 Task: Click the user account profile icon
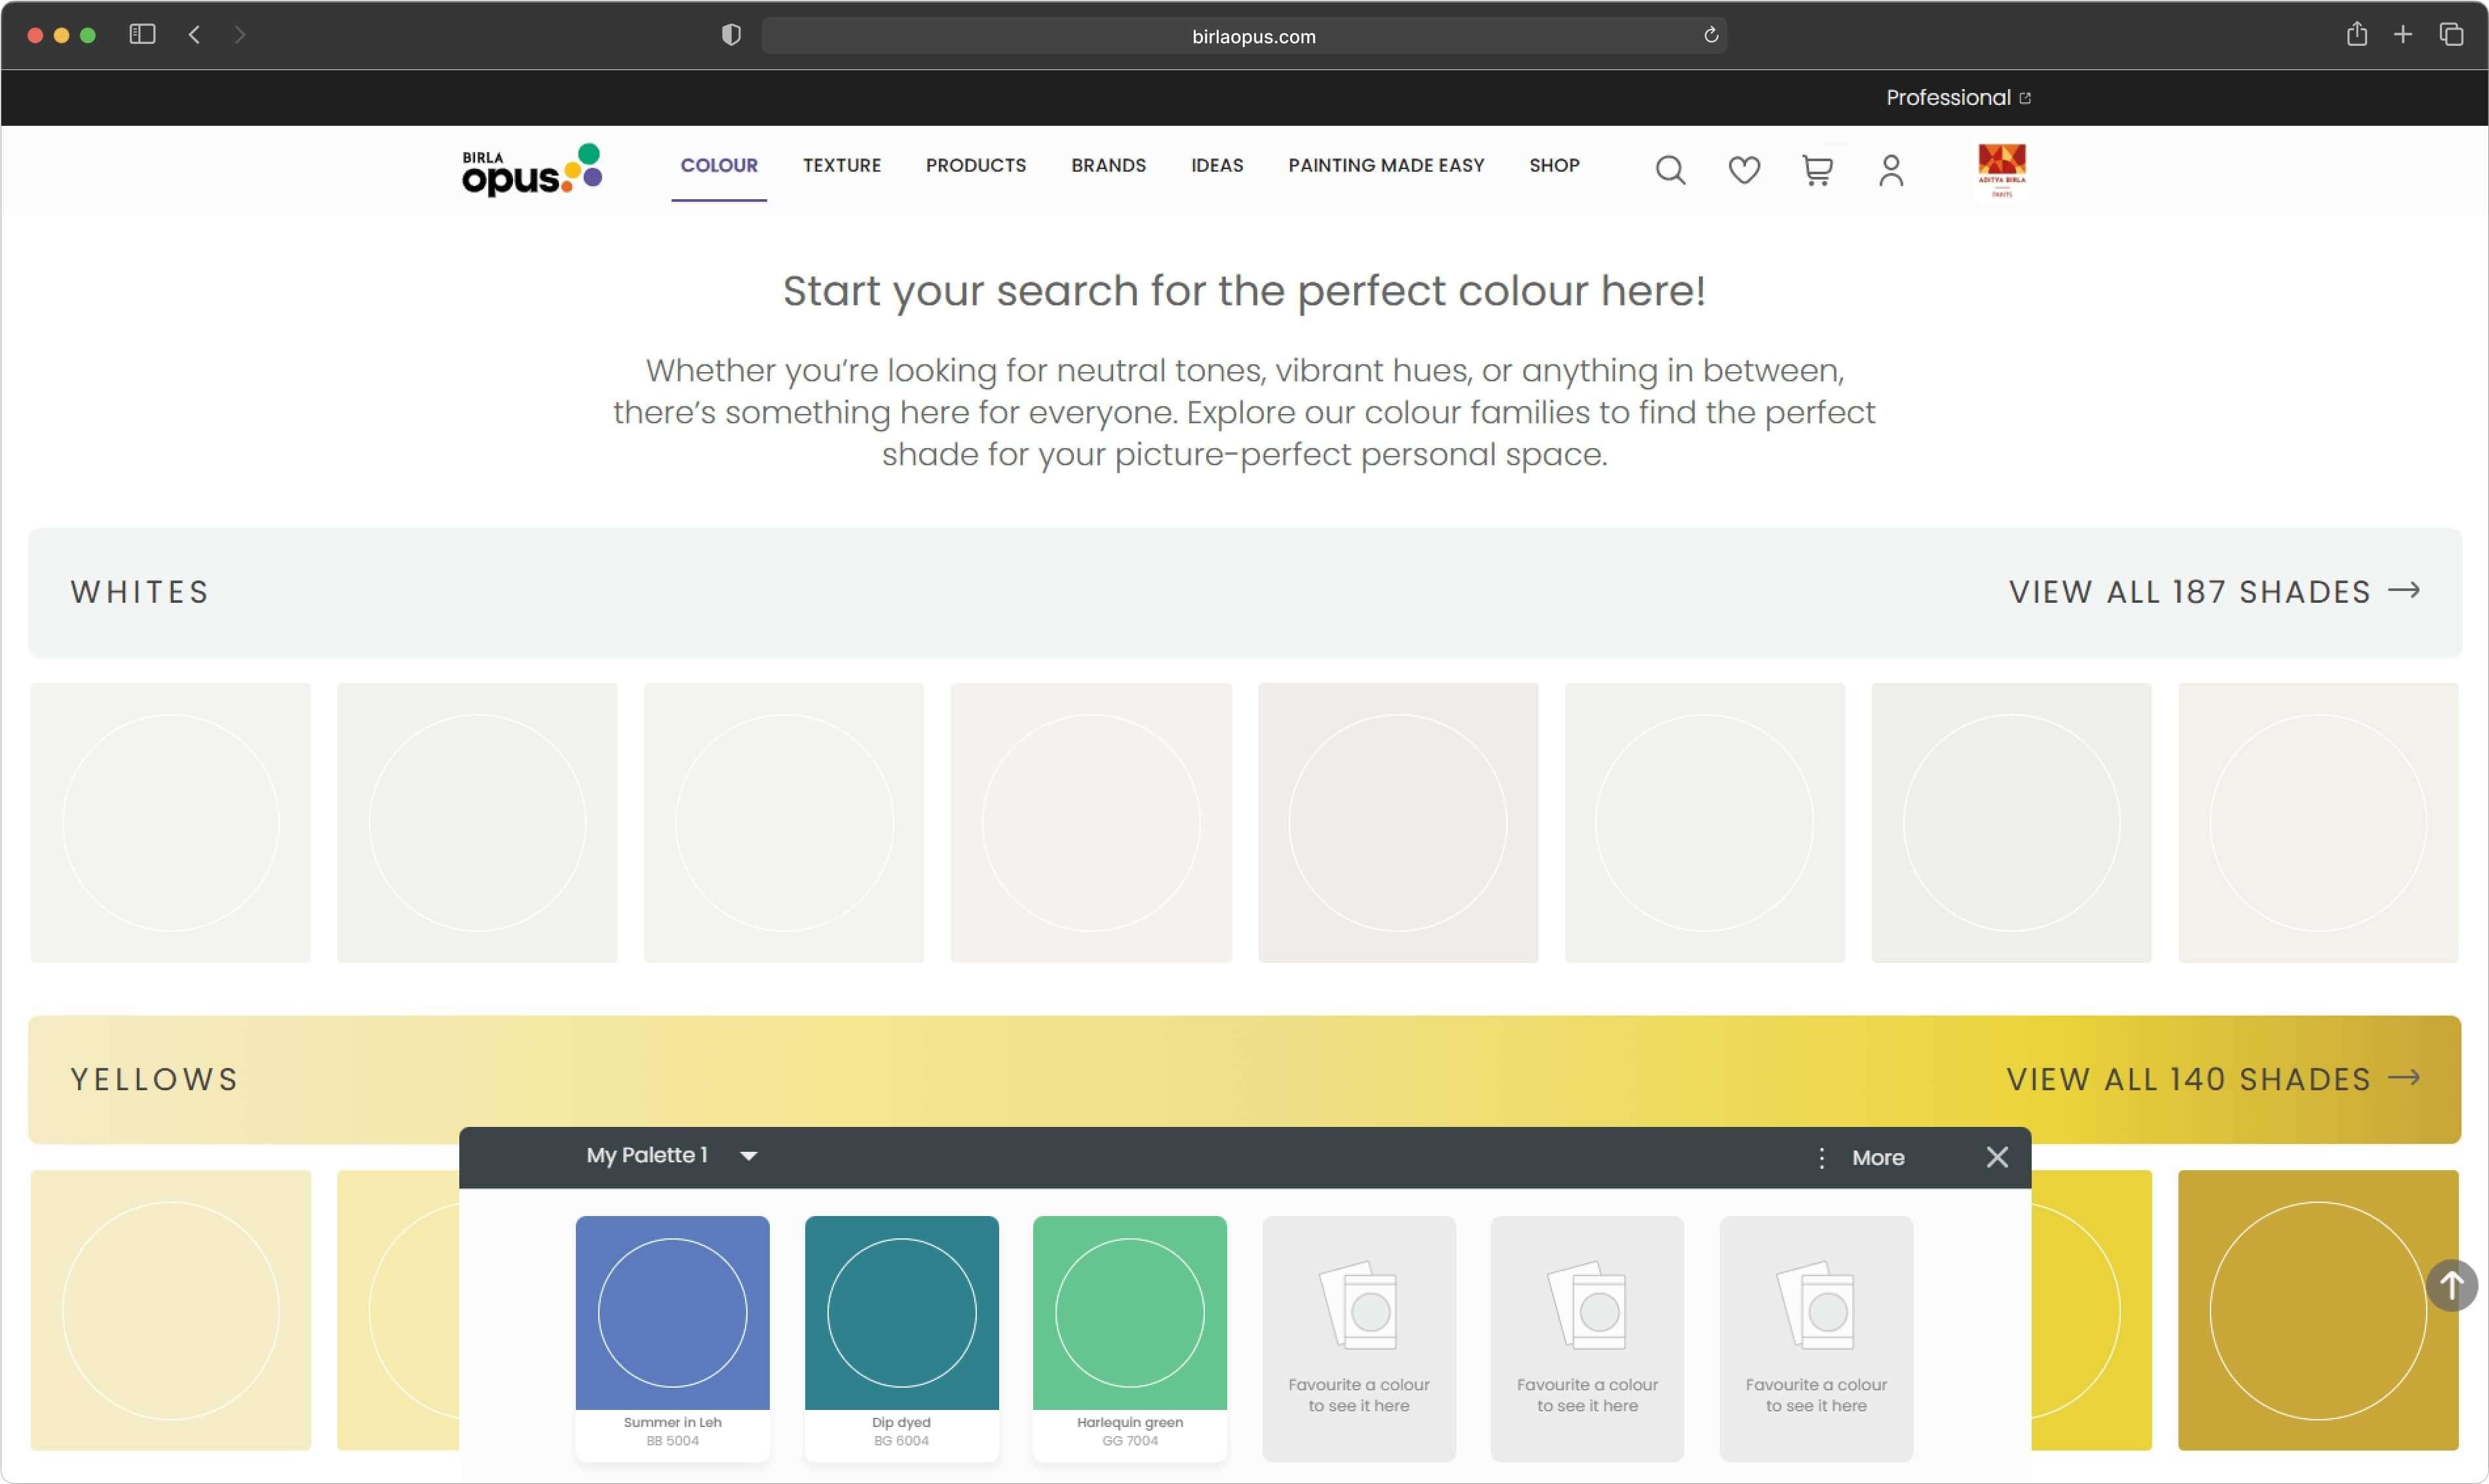[x=1890, y=170]
